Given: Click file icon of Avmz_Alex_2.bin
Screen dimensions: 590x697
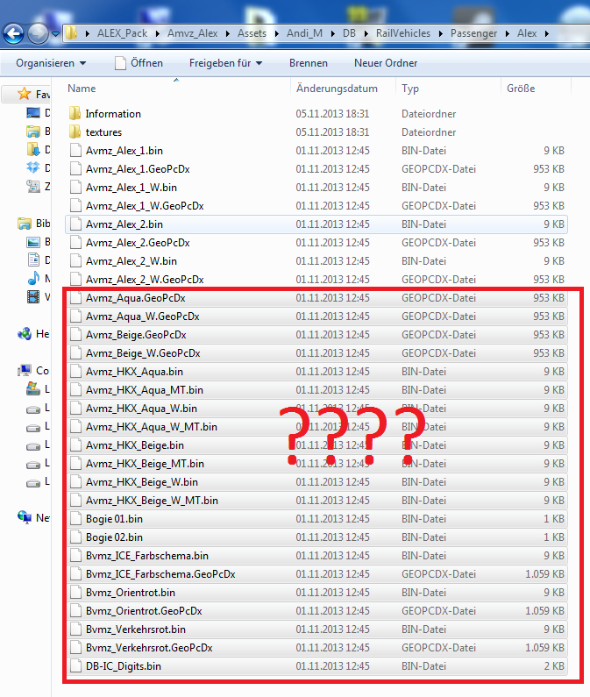Looking at the screenshot, I should click(76, 224).
